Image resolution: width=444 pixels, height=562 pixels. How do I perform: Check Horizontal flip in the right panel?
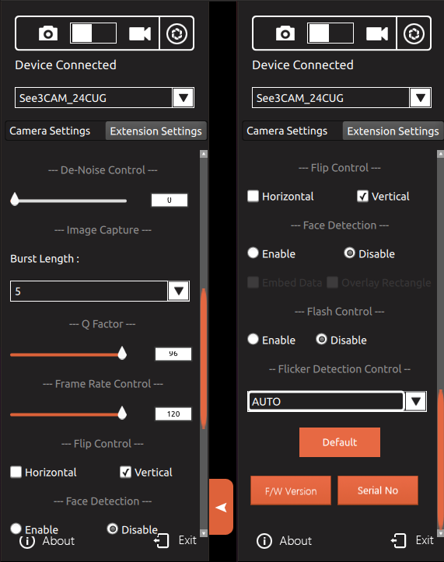click(253, 196)
